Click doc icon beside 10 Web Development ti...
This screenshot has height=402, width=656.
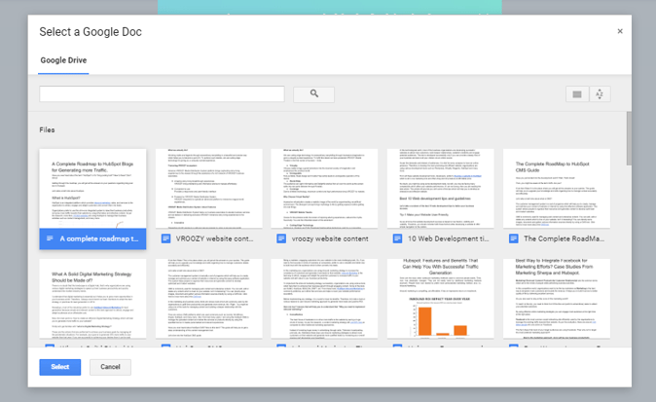click(x=397, y=238)
